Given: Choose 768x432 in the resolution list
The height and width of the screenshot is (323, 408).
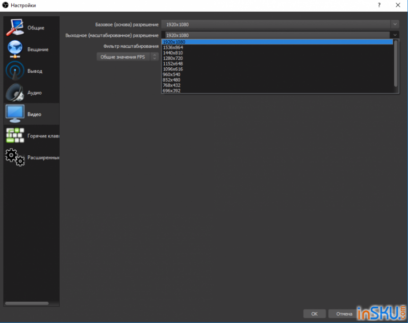Looking at the screenshot, I should (x=277, y=85).
